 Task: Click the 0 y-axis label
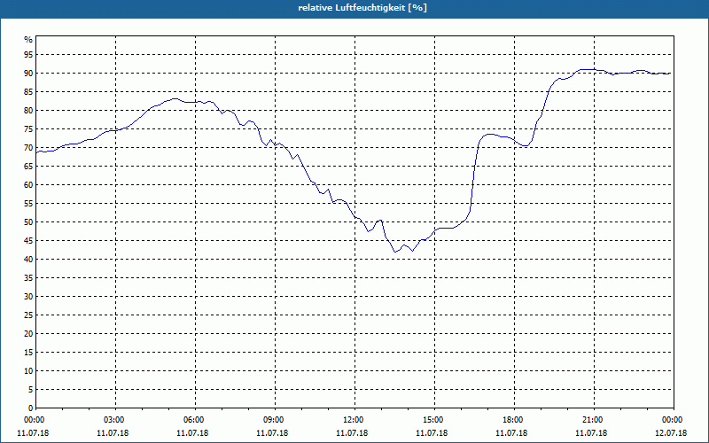[30, 408]
